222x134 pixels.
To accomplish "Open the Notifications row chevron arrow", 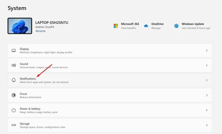I will [207, 80].
